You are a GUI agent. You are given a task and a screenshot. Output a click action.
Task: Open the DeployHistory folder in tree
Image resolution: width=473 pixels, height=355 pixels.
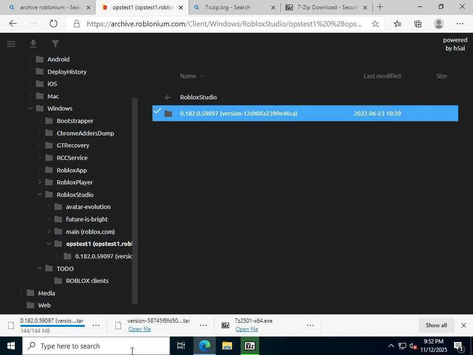(67, 72)
